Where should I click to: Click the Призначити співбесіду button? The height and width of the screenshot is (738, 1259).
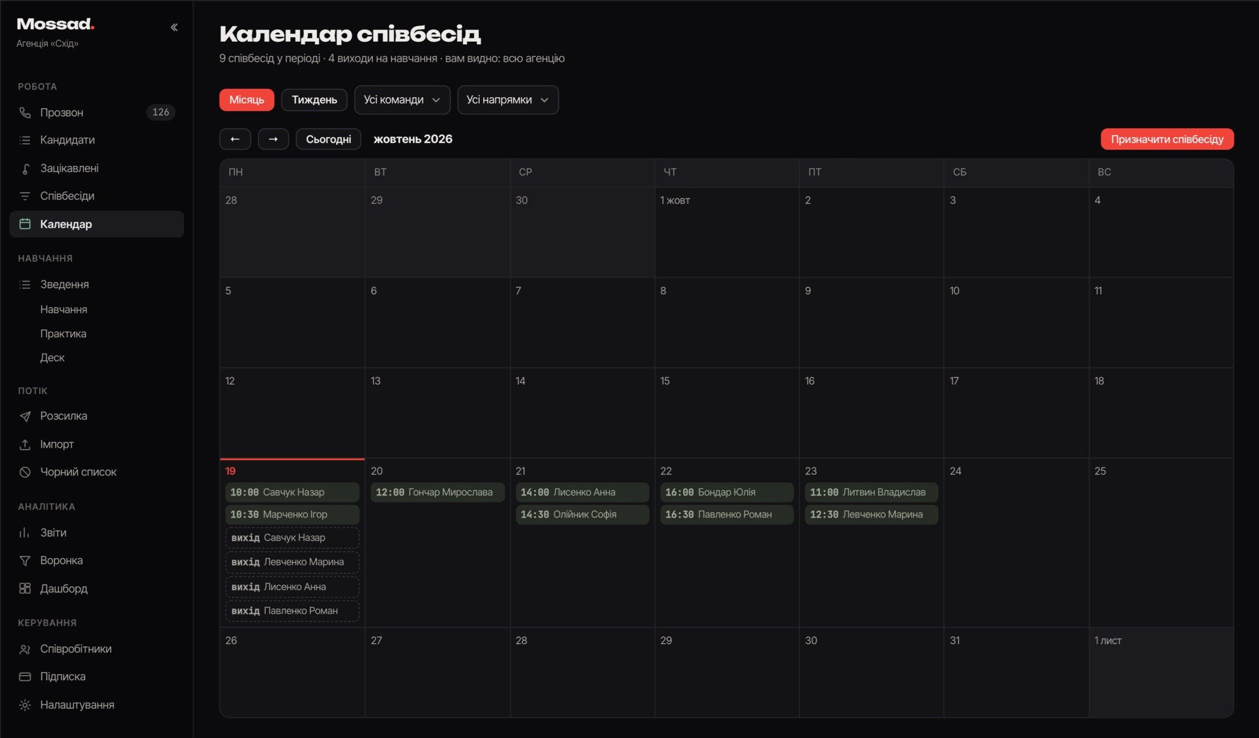click(1167, 139)
